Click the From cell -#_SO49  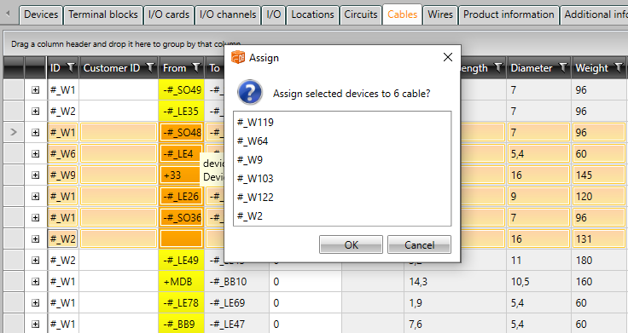tap(182, 90)
